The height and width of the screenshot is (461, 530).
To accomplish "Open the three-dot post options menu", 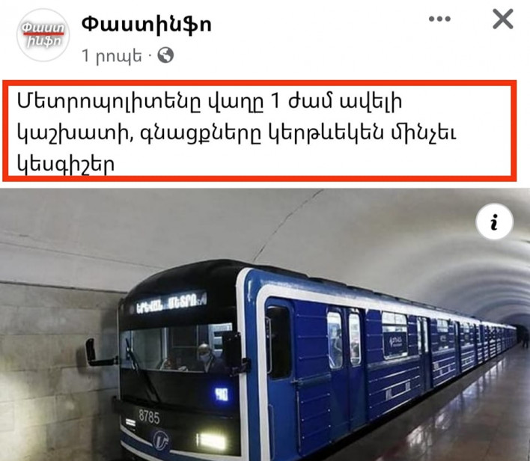I will (439, 19).
